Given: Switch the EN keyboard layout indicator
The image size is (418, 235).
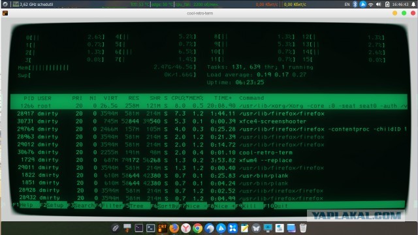Looking at the screenshot, I should [347, 5].
